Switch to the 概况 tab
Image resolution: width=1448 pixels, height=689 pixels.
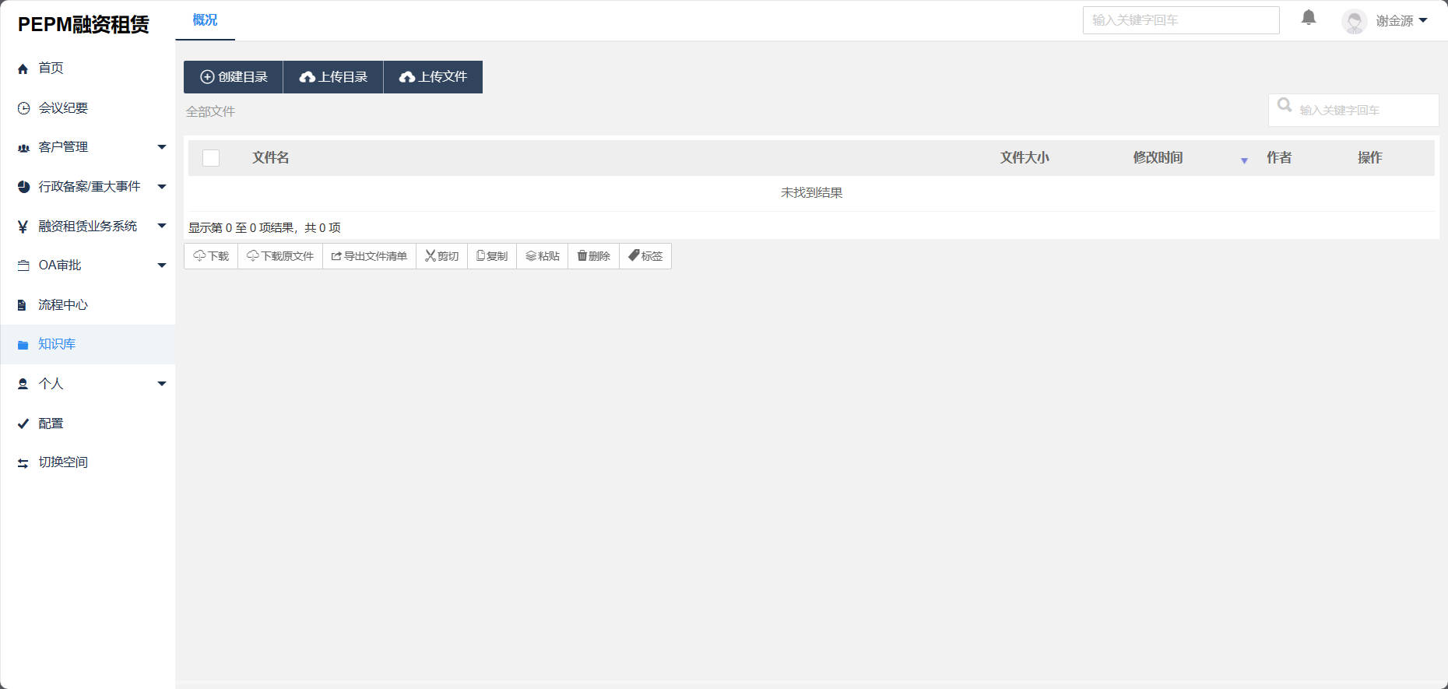[205, 20]
